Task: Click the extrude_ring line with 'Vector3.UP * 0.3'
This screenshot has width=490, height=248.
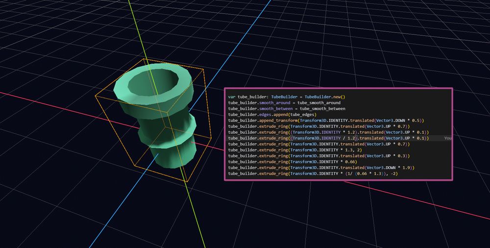Action: click(319, 156)
